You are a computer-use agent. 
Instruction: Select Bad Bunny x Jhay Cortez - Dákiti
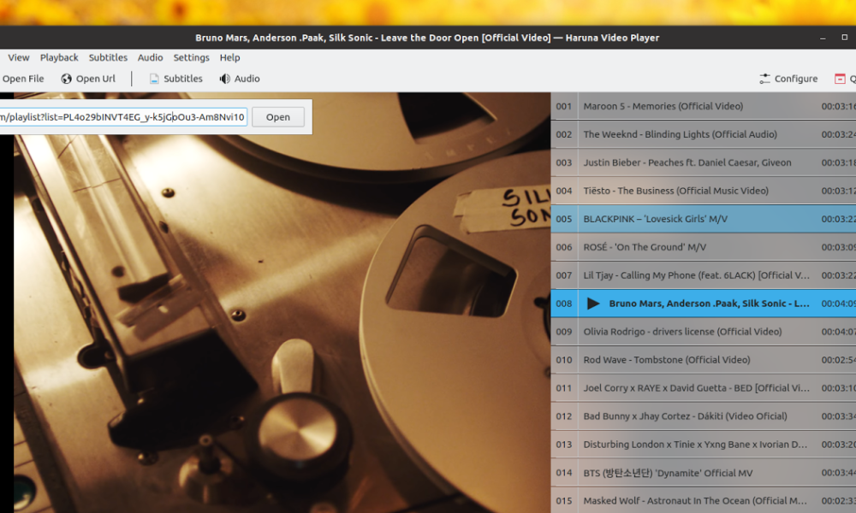click(703, 416)
